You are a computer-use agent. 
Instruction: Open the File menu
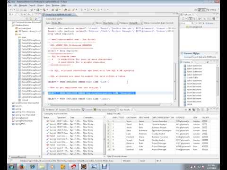pos(10,5)
